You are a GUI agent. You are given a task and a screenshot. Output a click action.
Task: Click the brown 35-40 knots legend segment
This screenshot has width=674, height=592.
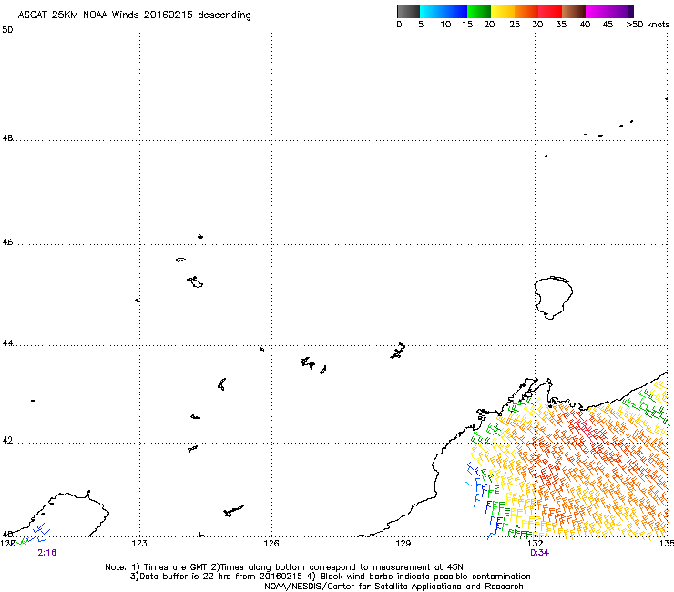tap(574, 11)
